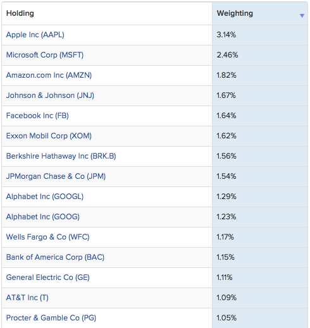
Task: Open the Apple Inc (AAPL) link
Action: click(x=35, y=35)
